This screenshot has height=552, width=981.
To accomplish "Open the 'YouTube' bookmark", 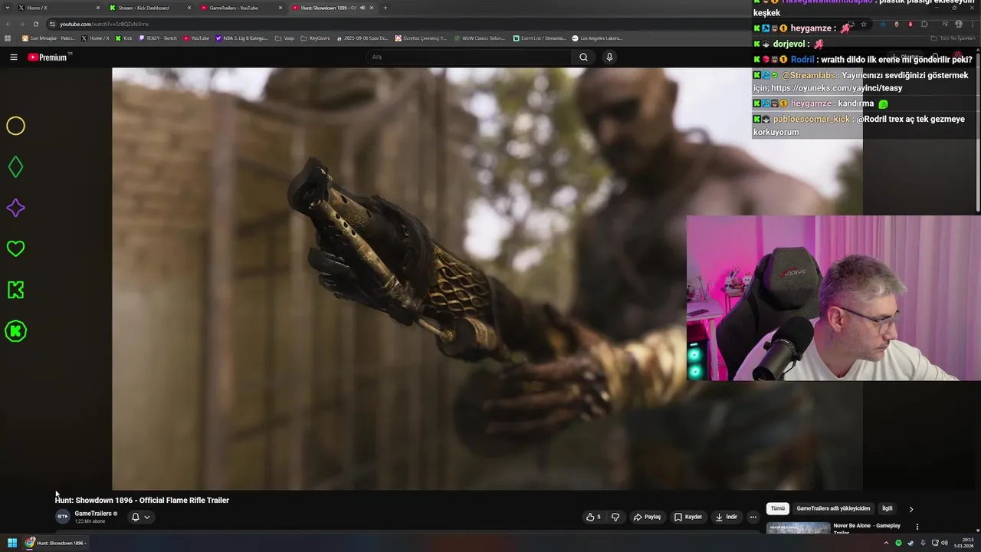I will [x=196, y=38].
